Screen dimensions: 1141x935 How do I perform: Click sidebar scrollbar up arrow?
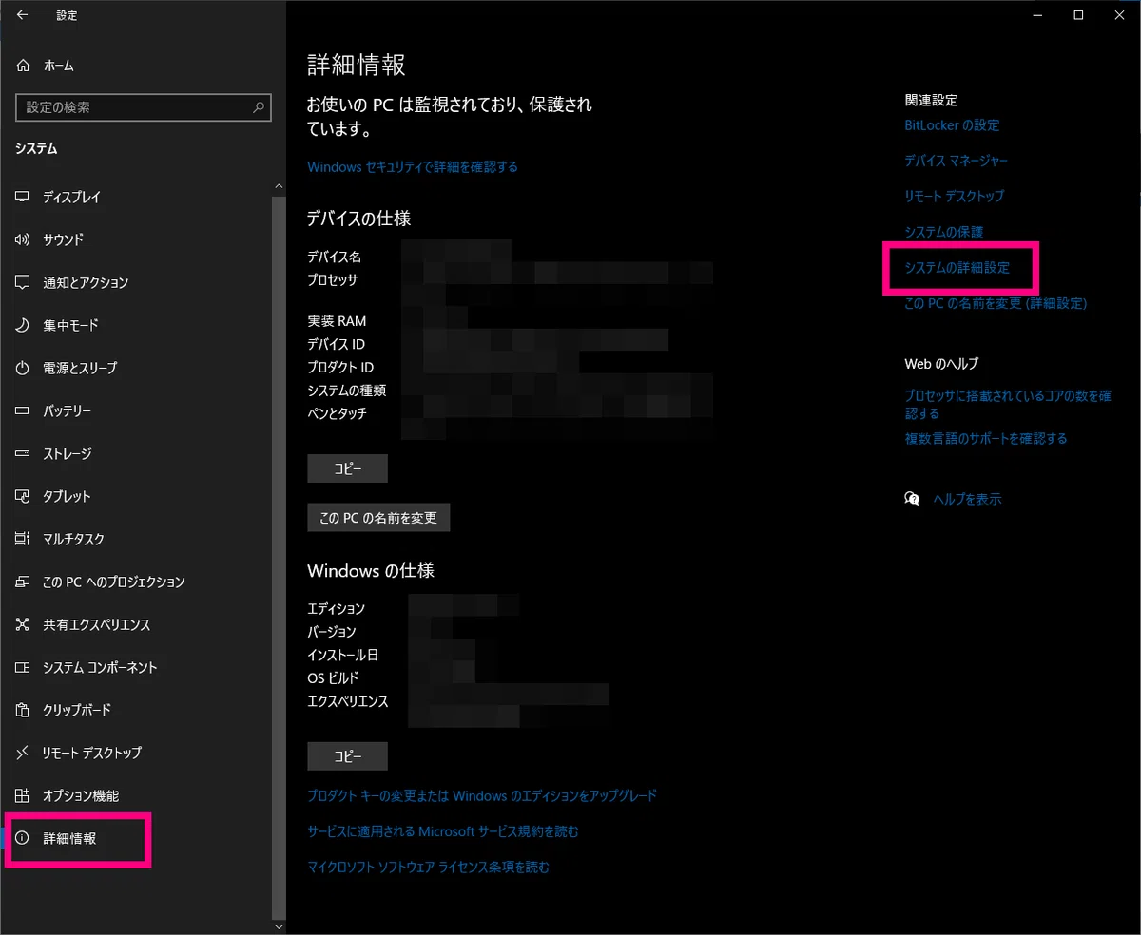[x=279, y=185]
